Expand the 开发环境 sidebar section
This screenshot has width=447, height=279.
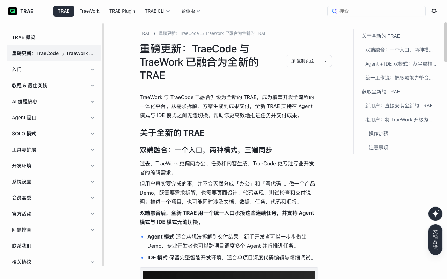[54, 166]
